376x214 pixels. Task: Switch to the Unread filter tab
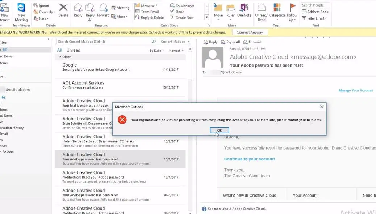point(73,50)
